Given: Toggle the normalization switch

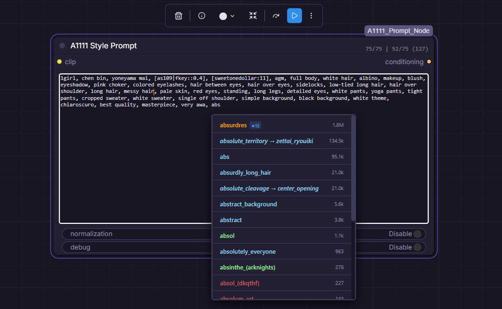Looking at the screenshot, I should [418, 234].
